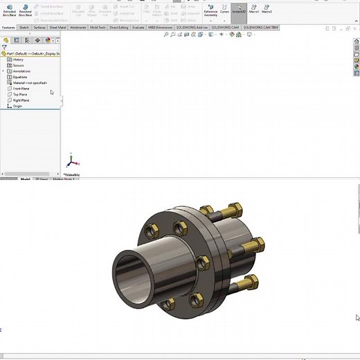Expand Curves dropdown arrow

click(224, 21)
